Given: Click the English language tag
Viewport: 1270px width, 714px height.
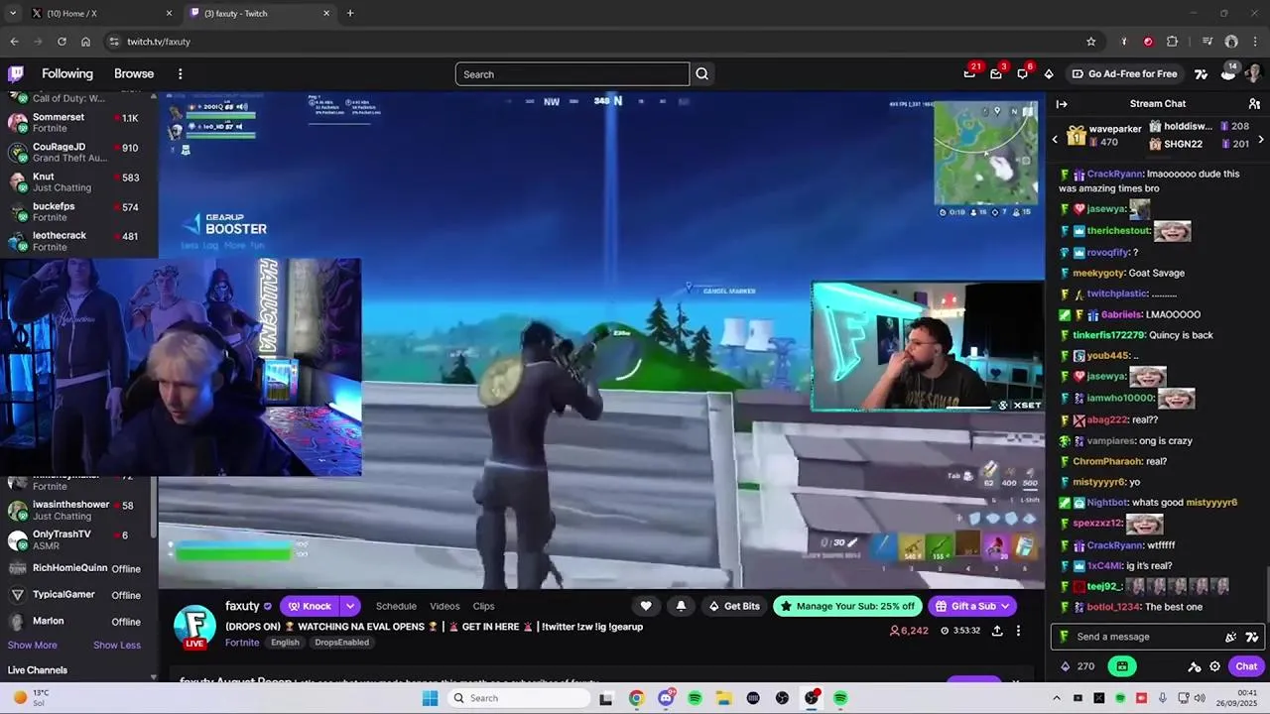Looking at the screenshot, I should click(x=285, y=643).
